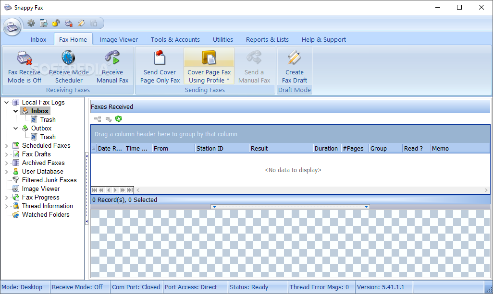
Task: Select Inbox in the folder tree
Action: point(39,111)
